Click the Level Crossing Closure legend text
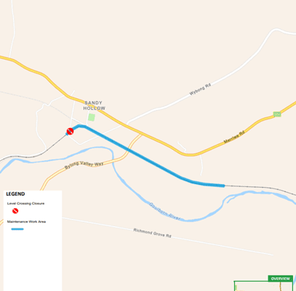 [25, 204]
